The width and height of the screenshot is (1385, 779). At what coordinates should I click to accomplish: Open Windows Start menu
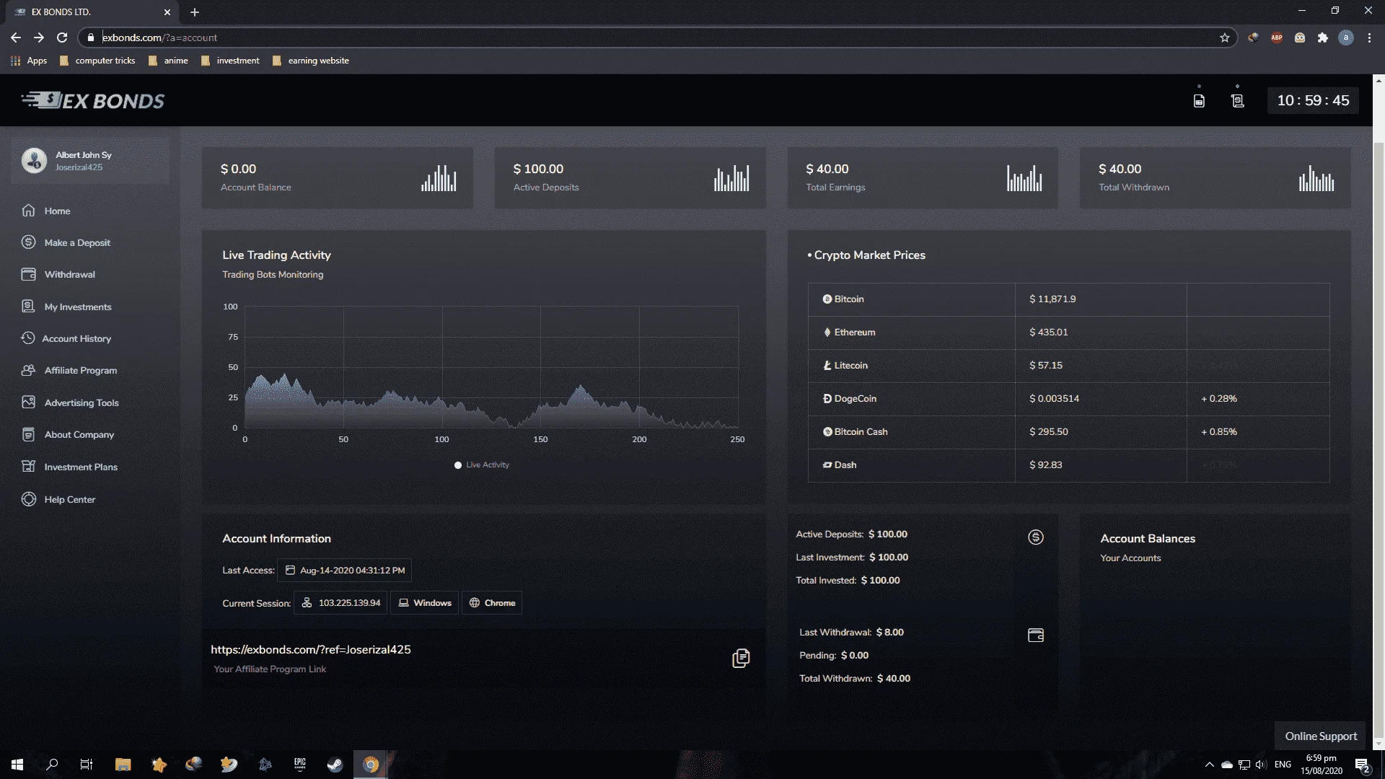[17, 765]
